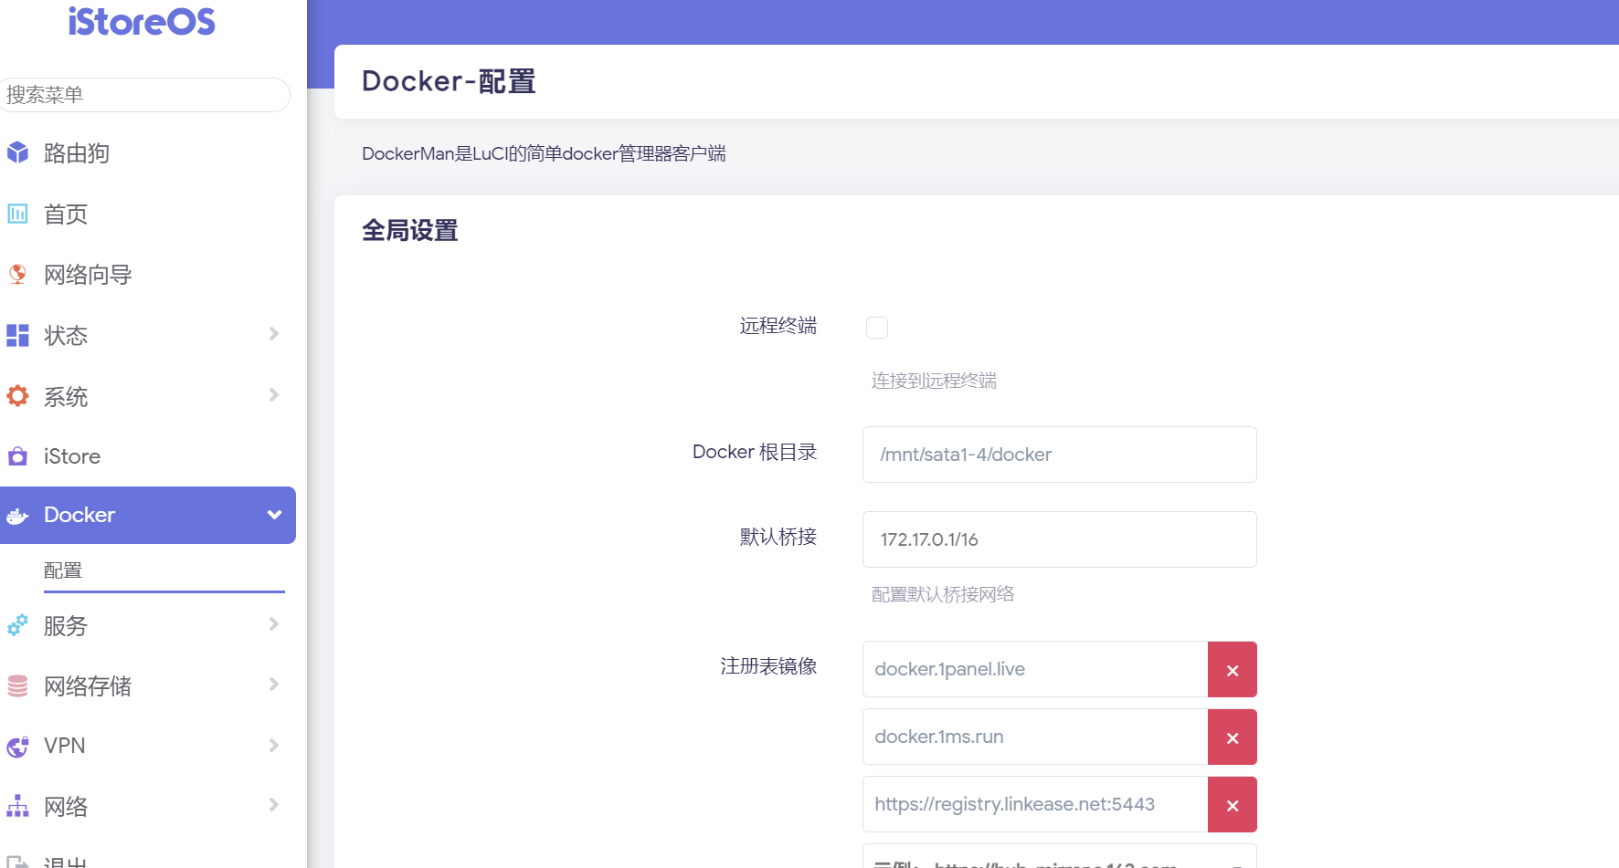Click the 远程终端 label
The height and width of the screenshot is (868, 1619).
[778, 326]
